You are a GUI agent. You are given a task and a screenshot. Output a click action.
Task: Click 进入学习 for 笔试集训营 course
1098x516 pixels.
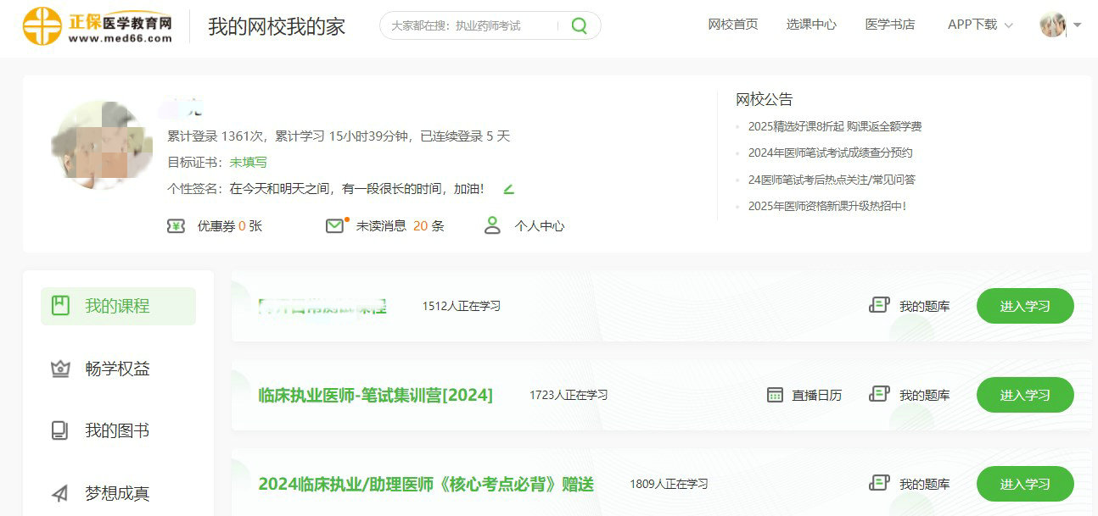coord(1025,395)
